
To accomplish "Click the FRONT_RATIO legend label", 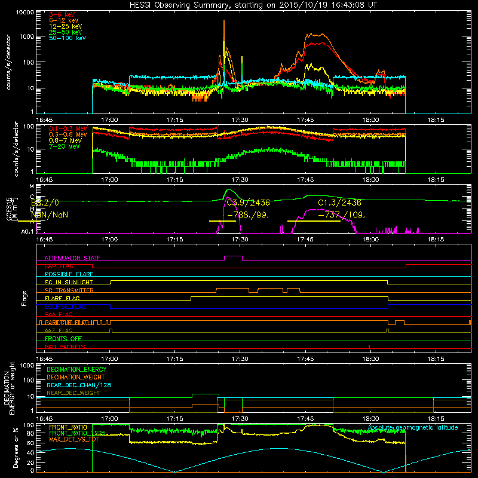I will pyautogui.click(x=68, y=427).
